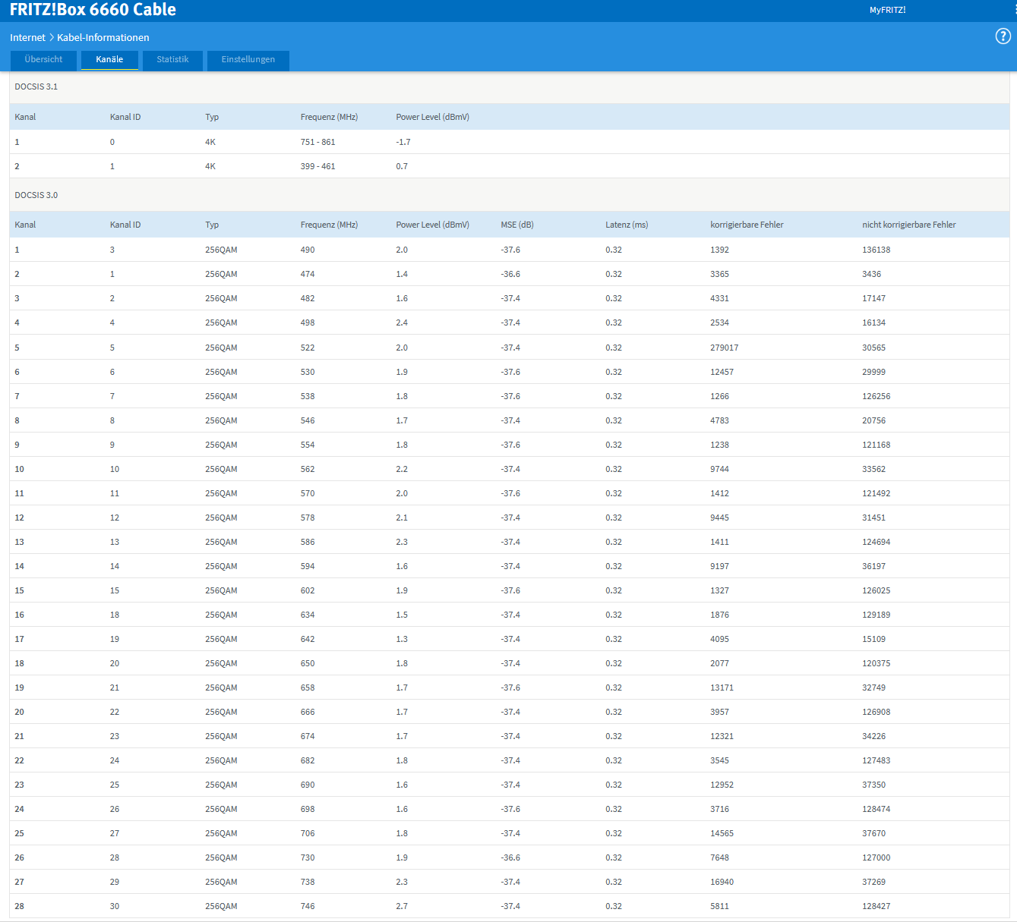Open the Statistik tab

172,60
